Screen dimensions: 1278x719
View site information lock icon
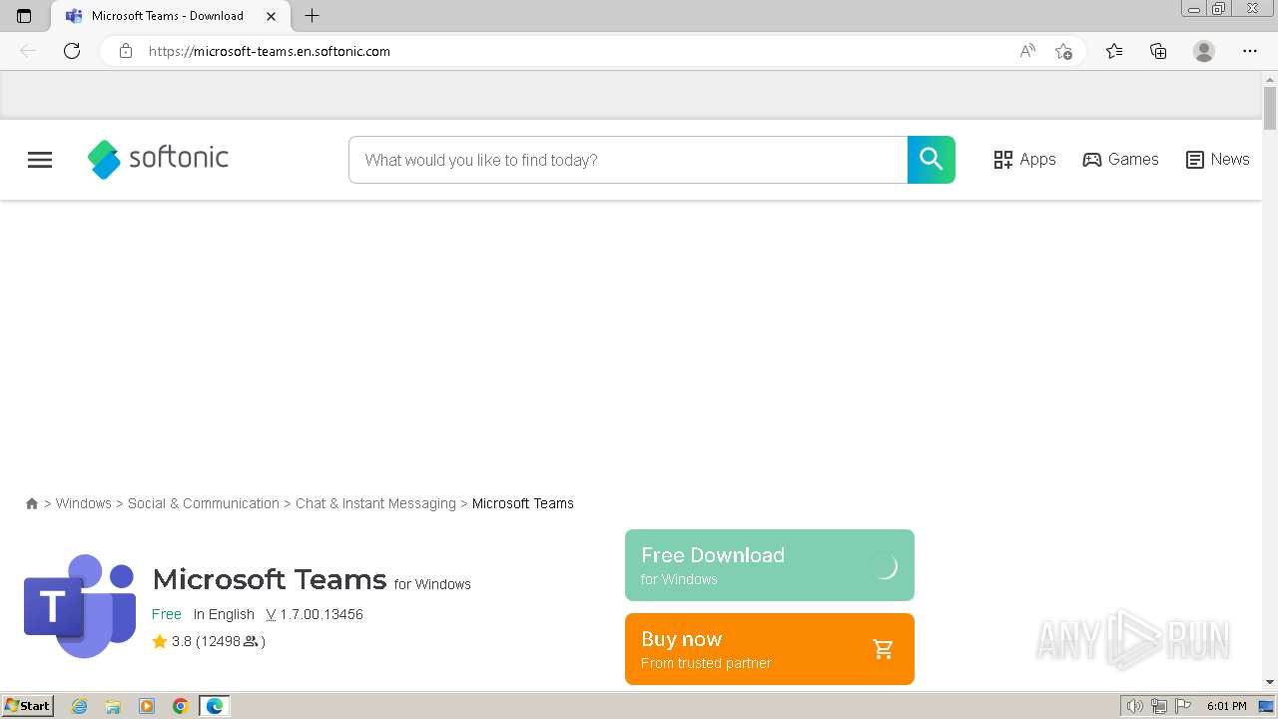[x=126, y=51]
